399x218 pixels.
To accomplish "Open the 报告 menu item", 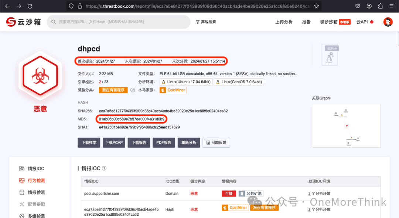I will (306, 22).
